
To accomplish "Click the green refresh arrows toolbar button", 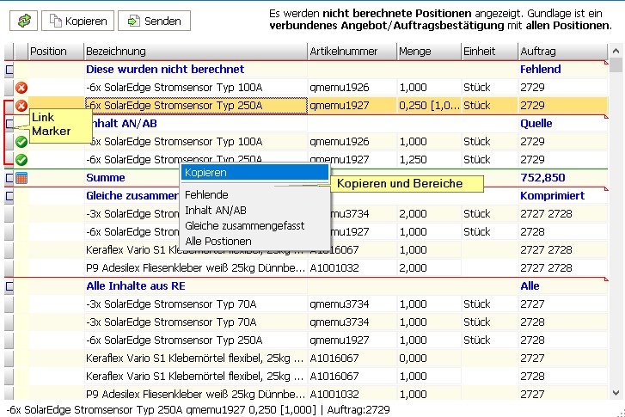I will 24,20.
